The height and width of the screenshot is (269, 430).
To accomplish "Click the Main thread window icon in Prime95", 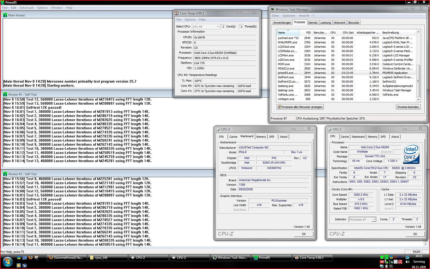I will (x=5, y=15).
